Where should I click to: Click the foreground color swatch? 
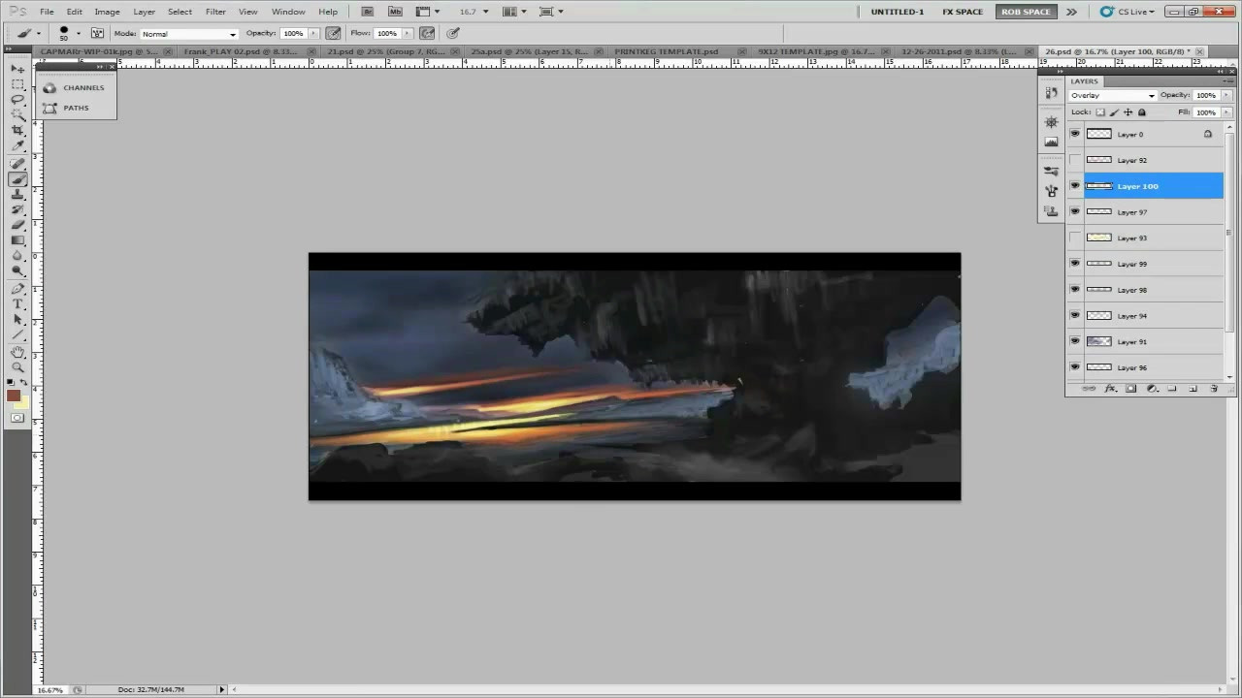click(14, 396)
